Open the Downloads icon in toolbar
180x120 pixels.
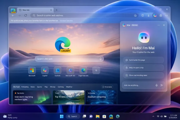(x=148, y=15)
